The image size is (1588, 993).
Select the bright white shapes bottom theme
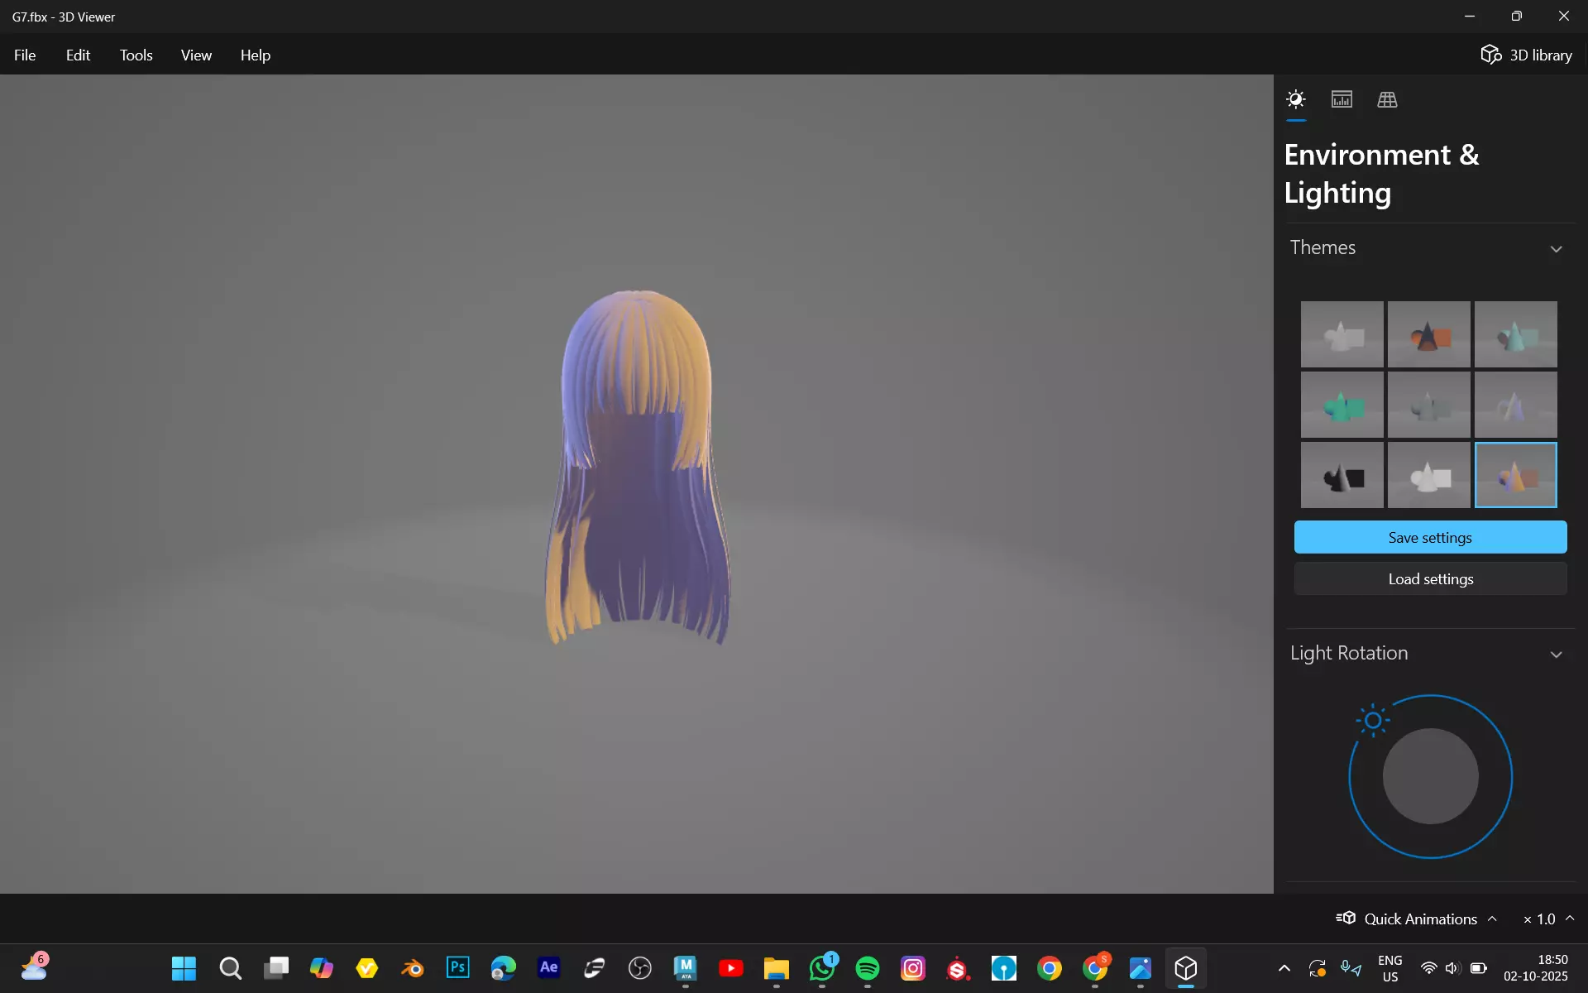pos(1428,475)
